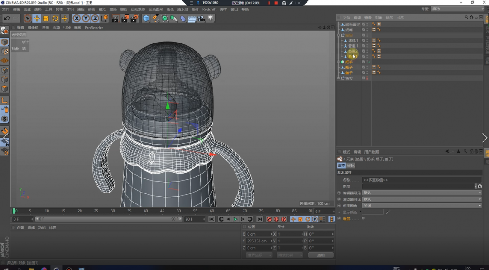Expand the 备份 group in object manager
The height and width of the screenshot is (270, 489).
coord(339,78)
